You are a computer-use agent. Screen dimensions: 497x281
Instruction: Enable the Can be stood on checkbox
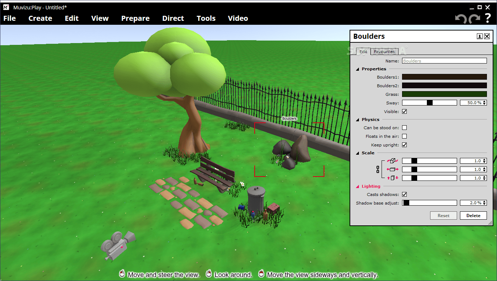[404, 128]
